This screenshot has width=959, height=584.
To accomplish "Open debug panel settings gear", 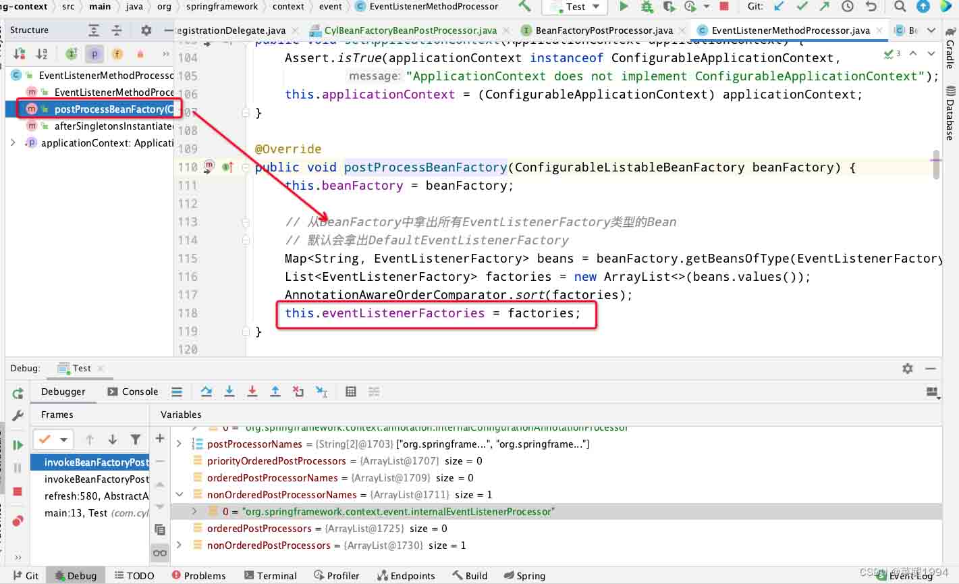I will pos(908,369).
